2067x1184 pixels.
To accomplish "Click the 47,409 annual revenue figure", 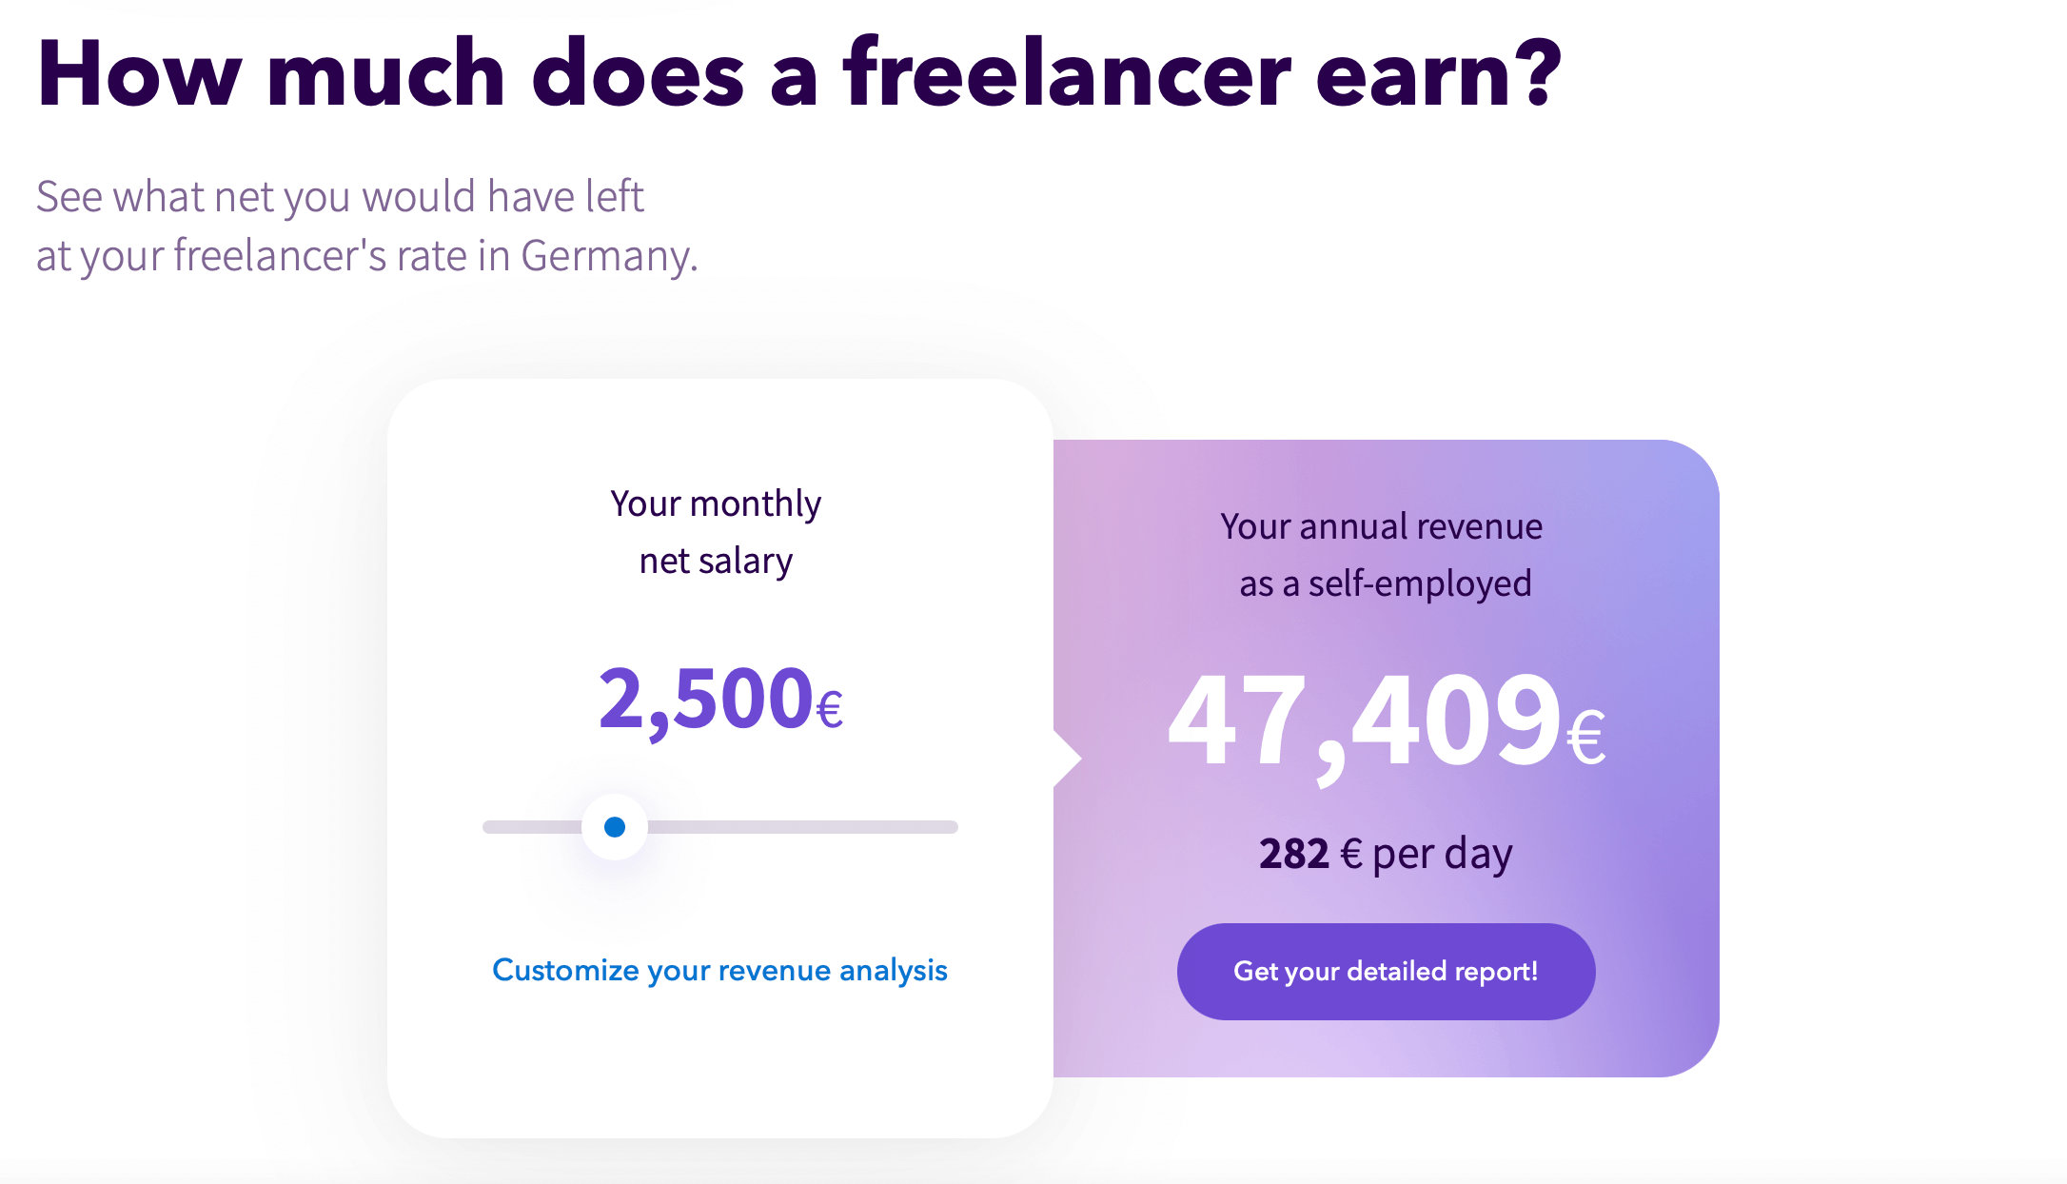I will [x=1365, y=720].
